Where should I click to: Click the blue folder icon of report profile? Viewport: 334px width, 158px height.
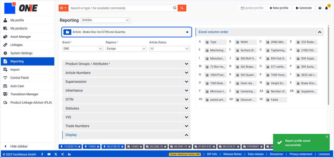(67, 32)
